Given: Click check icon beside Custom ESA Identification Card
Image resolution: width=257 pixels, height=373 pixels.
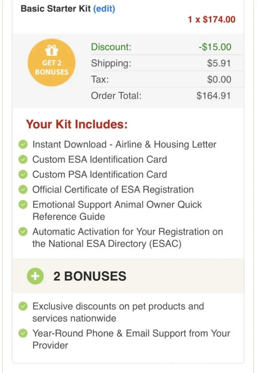Looking at the screenshot, I should 23,160.
